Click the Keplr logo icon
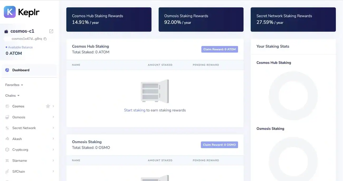The image size is (343, 181). click(10, 12)
